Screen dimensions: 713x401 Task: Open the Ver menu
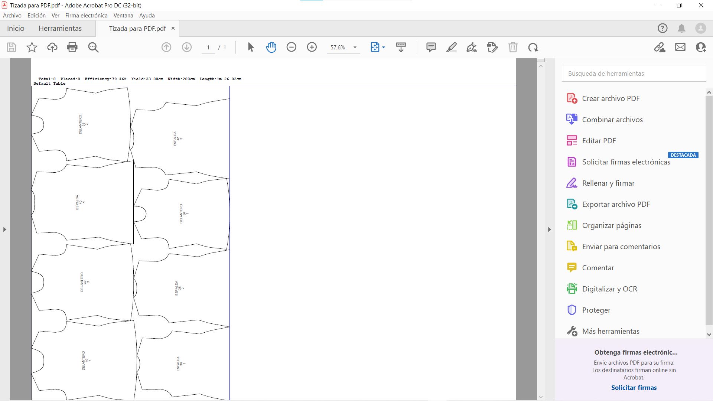(x=55, y=16)
